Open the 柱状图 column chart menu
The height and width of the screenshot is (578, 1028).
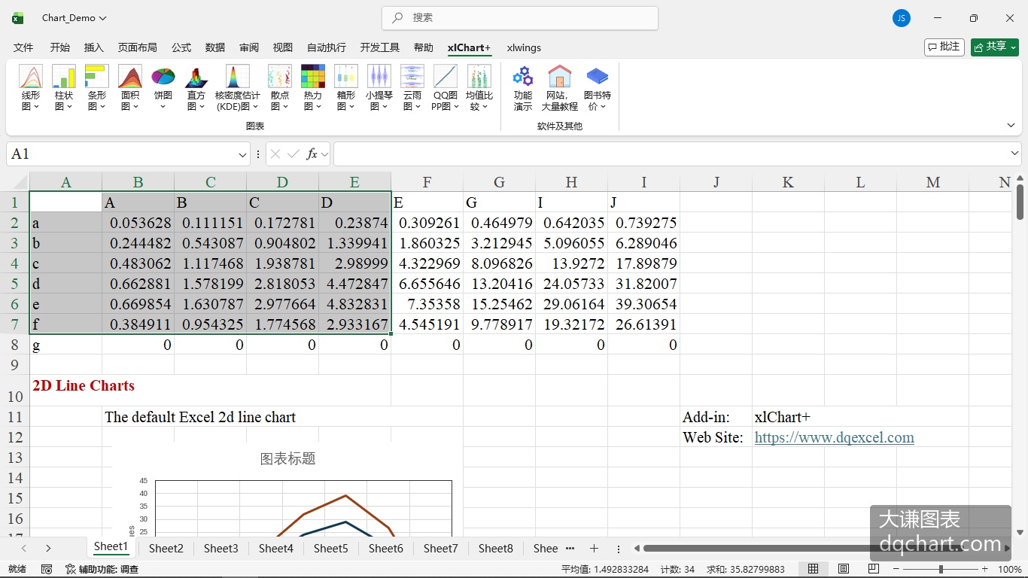(64, 88)
